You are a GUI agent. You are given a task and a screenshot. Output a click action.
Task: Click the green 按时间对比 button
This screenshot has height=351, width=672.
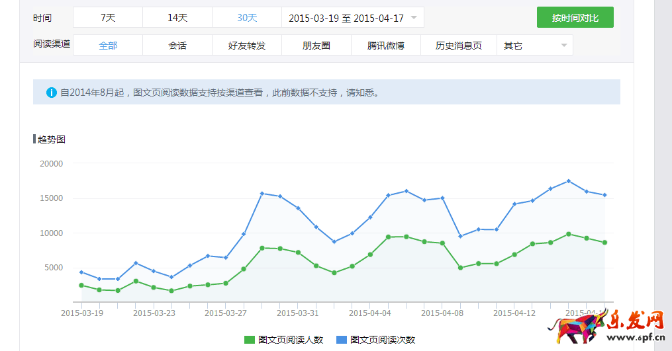(575, 18)
